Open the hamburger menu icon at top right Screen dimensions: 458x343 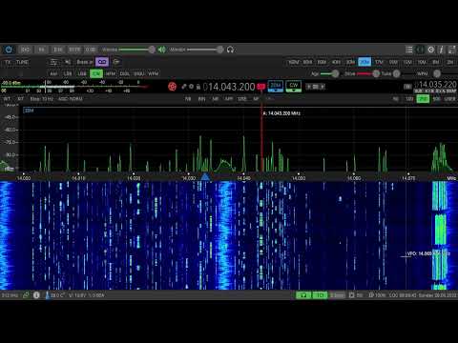pos(409,50)
